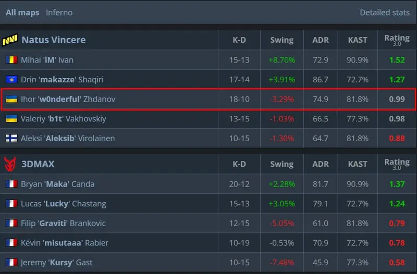Viewport: 417px width, 274px height.
Task: Sort 3DMAX table by KAST column
Action: point(358,164)
